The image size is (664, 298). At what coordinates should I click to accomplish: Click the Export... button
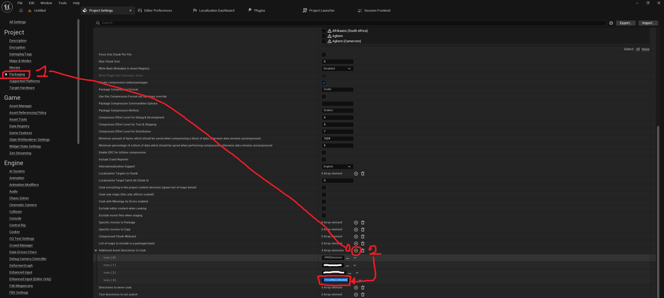[x=626, y=23]
